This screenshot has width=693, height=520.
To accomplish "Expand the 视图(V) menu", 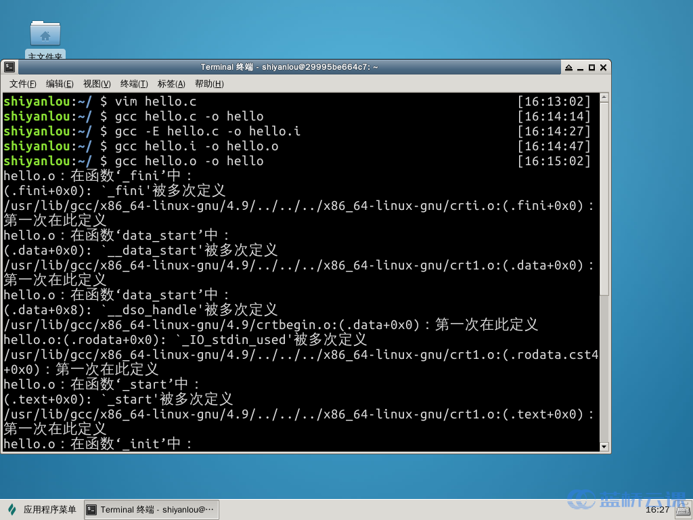I will pos(97,84).
